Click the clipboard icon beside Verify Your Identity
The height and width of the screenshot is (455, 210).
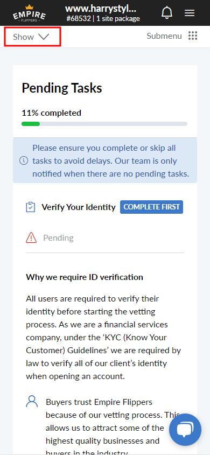31,207
